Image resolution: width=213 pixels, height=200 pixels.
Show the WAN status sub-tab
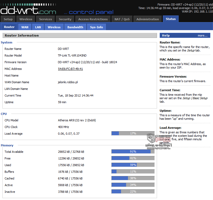(25, 27)
